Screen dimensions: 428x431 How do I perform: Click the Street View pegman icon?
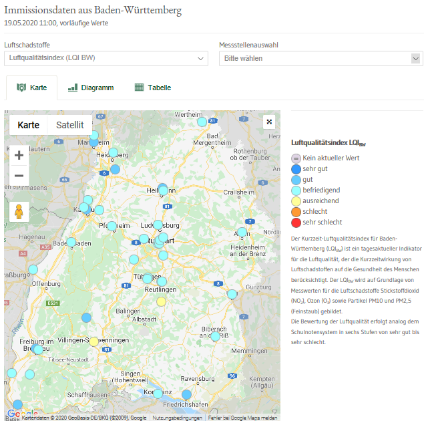pos(19,211)
